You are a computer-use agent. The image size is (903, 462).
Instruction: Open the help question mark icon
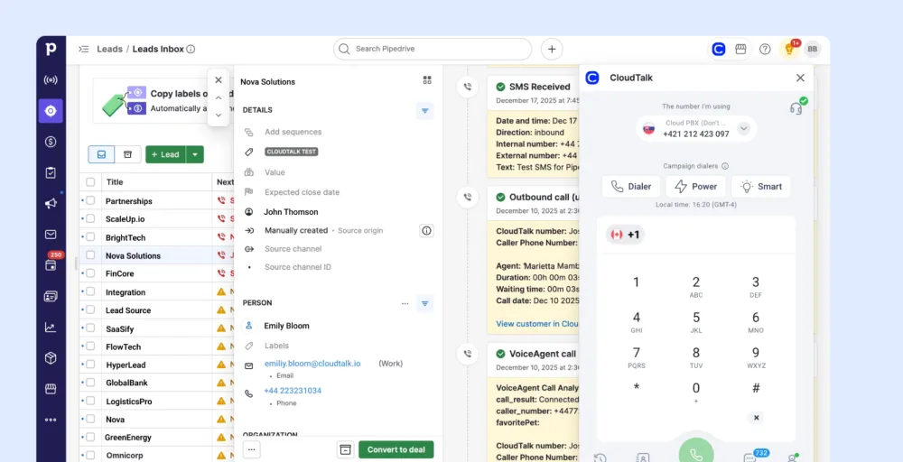coord(765,50)
